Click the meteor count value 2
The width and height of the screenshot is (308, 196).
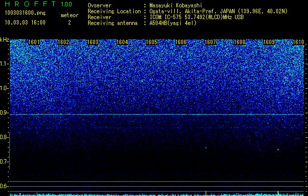[70, 23]
